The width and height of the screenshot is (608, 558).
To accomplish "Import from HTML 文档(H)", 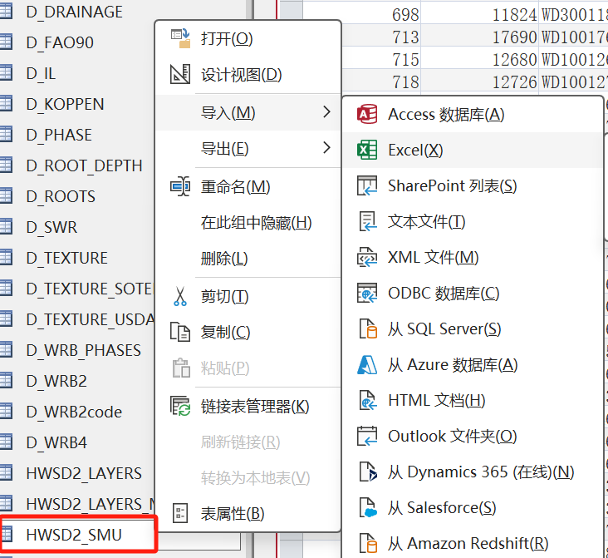I will (x=473, y=400).
